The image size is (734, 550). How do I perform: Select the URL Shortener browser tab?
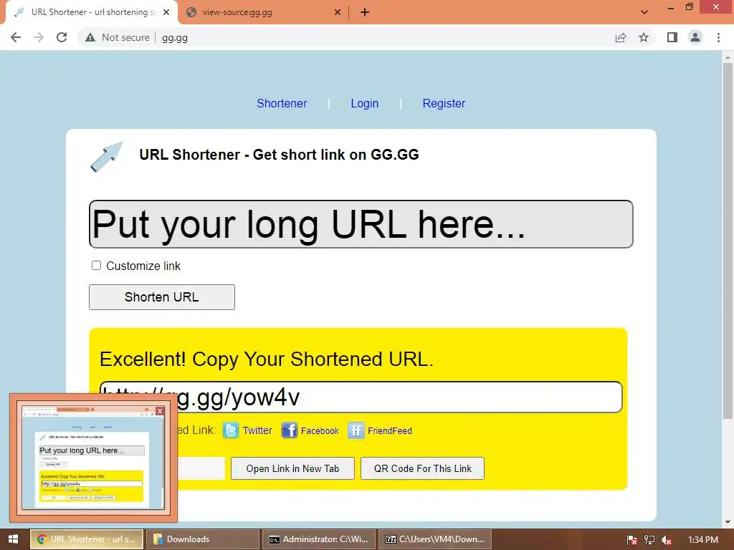(x=92, y=13)
